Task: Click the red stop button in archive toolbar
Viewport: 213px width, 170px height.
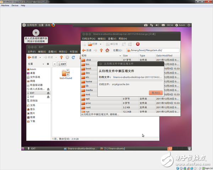Action: 138,44
